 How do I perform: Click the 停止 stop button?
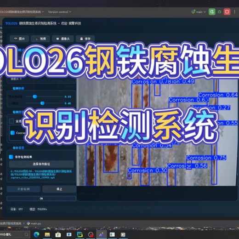(x=59, y=189)
